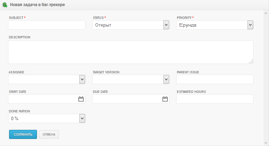Expand the Status dropdown showing Открыт
269x146 pixels.
coord(166,25)
